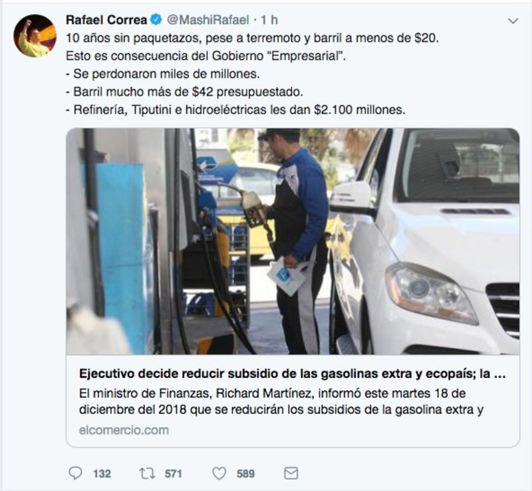The image size is (532, 491).
Task: Open the 1 h timestamp link
Action: [269, 20]
